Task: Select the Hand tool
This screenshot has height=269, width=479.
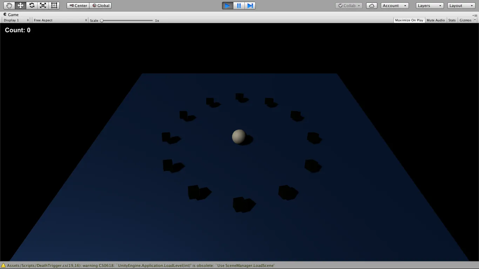Action: 9,6
